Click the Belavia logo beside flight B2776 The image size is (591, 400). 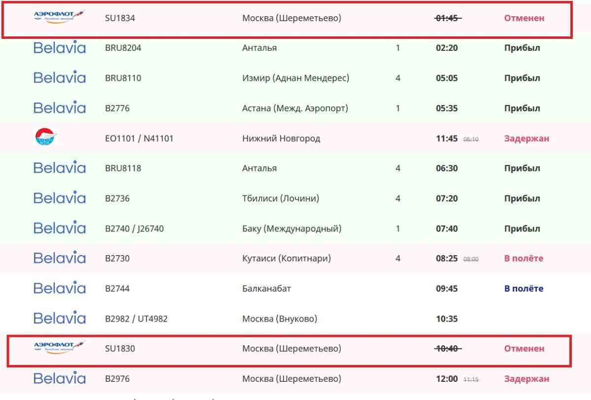pos(60,108)
